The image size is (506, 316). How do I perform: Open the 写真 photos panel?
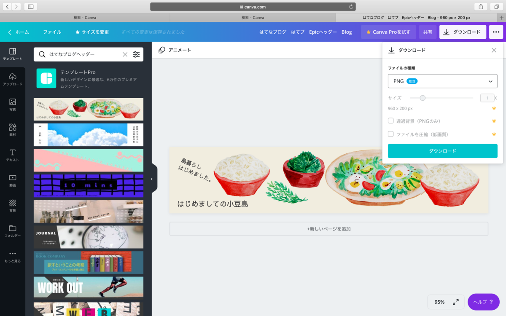click(x=13, y=105)
